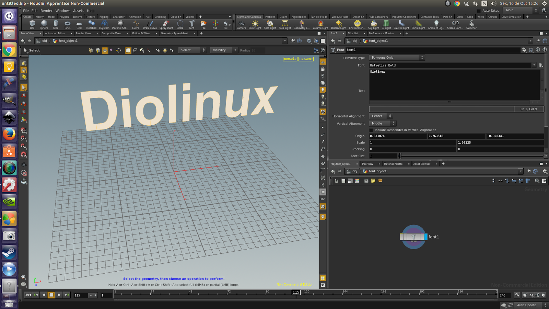The height and width of the screenshot is (309, 549).
Task: Open the Vertical Alignment dropdown
Action: tap(383, 124)
